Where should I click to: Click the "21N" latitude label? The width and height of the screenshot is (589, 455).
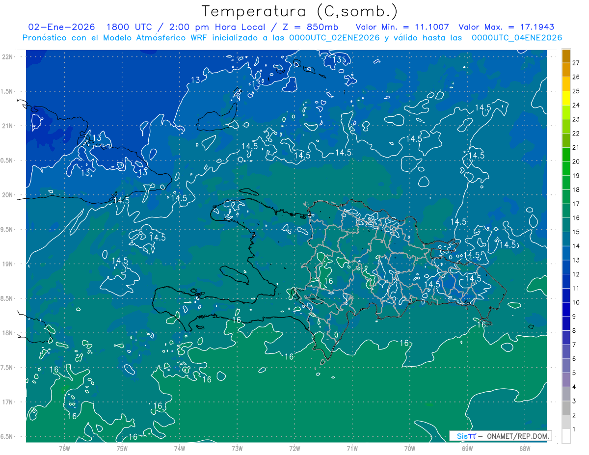point(8,126)
